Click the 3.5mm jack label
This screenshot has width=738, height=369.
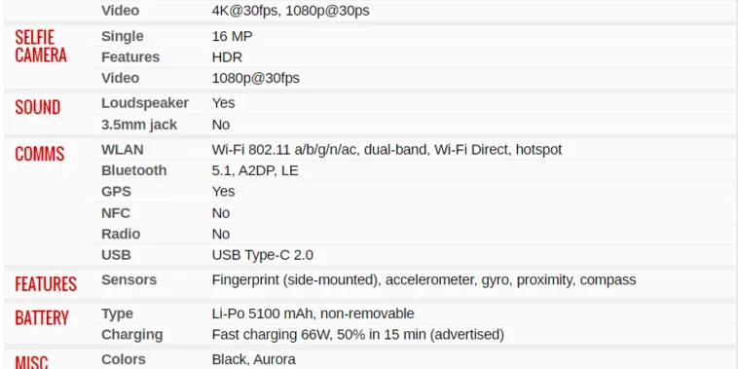point(139,125)
